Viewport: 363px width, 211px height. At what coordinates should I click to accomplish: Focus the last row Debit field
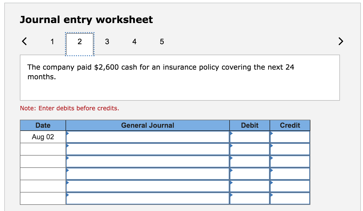click(250, 198)
